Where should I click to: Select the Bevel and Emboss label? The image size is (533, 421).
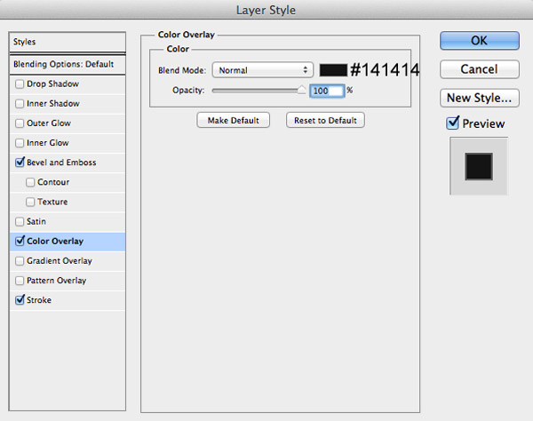(x=61, y=163)
